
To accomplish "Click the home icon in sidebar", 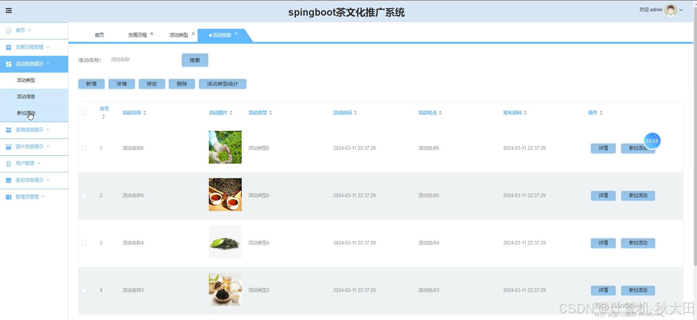I will [8, 30].
